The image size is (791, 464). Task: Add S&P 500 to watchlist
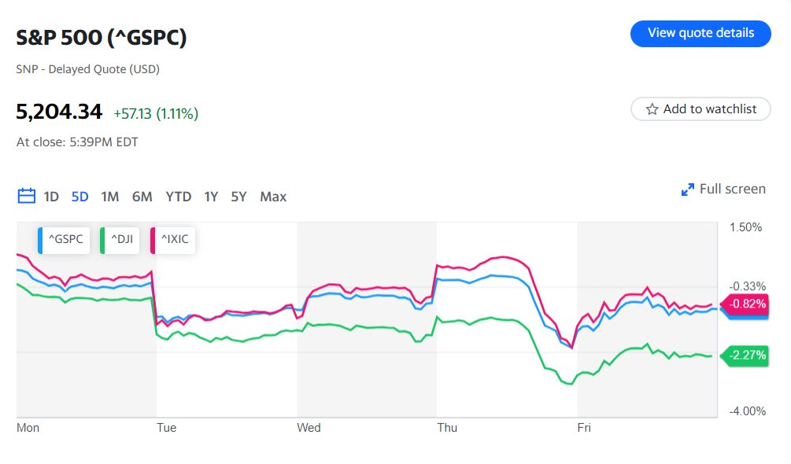tap(700, 109)
